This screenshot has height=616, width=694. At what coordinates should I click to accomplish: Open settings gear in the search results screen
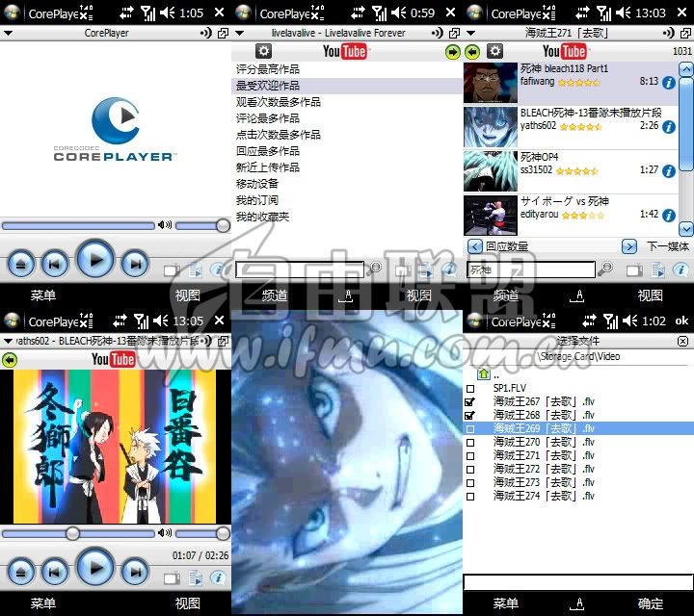click(494, 51)
